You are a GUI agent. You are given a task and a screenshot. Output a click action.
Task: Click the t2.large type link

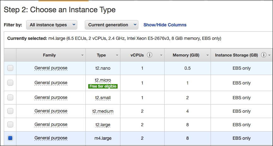(x=103, y=125)
